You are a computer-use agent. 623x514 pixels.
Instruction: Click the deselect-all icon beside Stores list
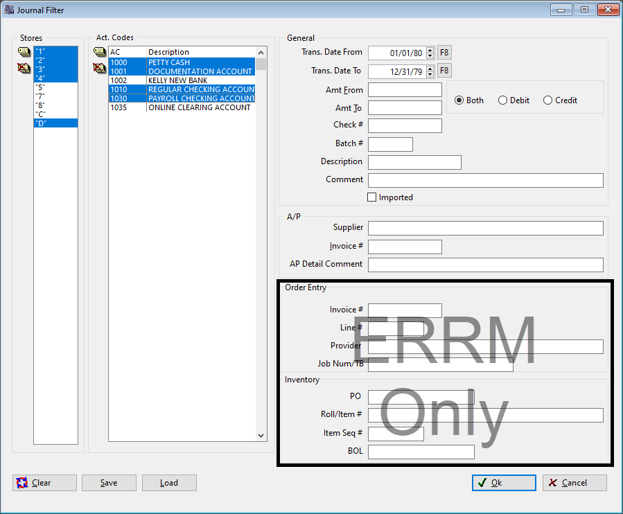pyautogui.click(x=24, y=69)
